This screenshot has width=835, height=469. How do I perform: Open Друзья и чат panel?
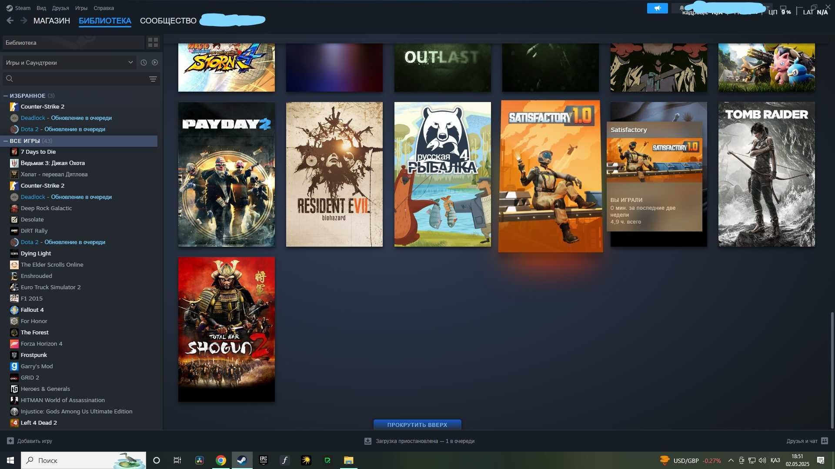pyautogui.click(x=807, y=441)
